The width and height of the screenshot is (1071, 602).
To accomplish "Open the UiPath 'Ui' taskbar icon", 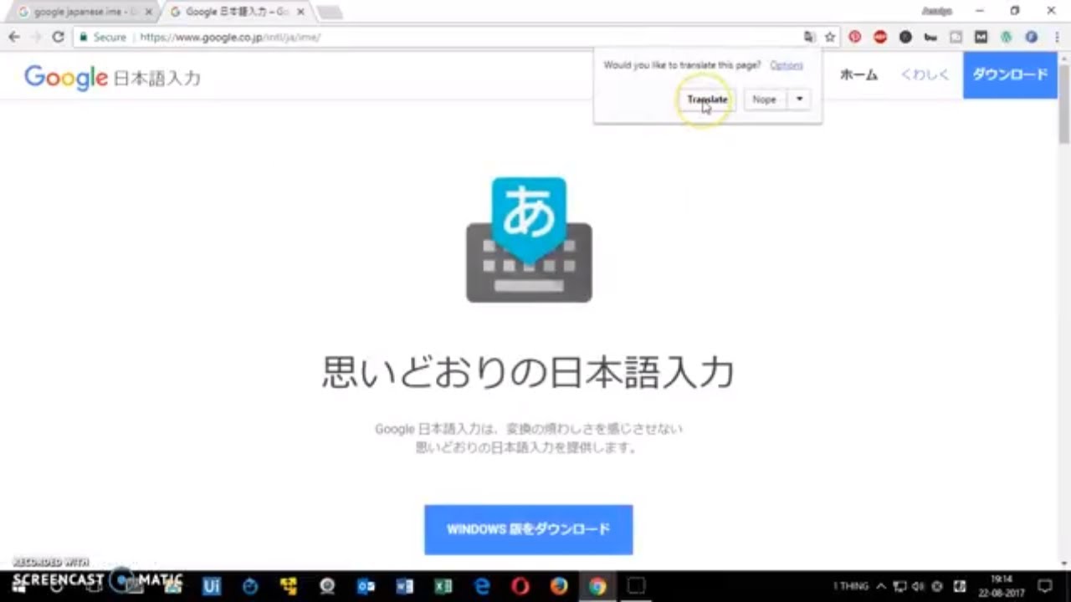I will [x=211, y=586].
